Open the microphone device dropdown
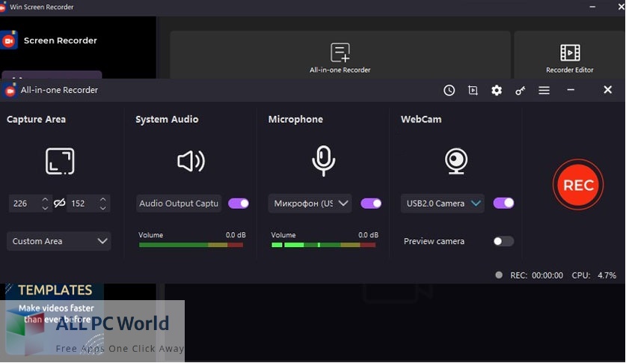 click(310, 204)
